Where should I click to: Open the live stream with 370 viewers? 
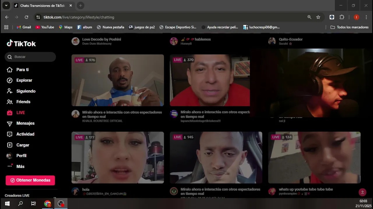[210, 80]
